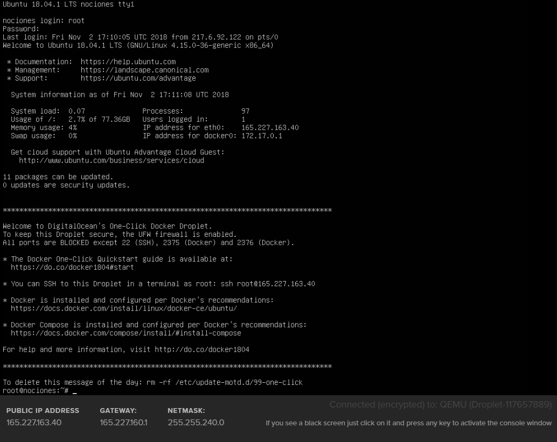Click the ubuntu.com/business/services/cloud URL

click(x=112, y=160)
